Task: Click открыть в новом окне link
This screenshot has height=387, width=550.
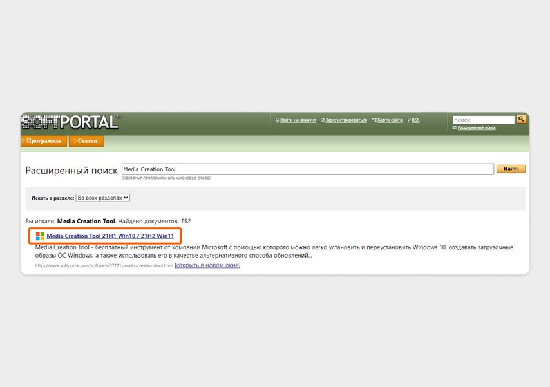Action: (x=207, y=265)
